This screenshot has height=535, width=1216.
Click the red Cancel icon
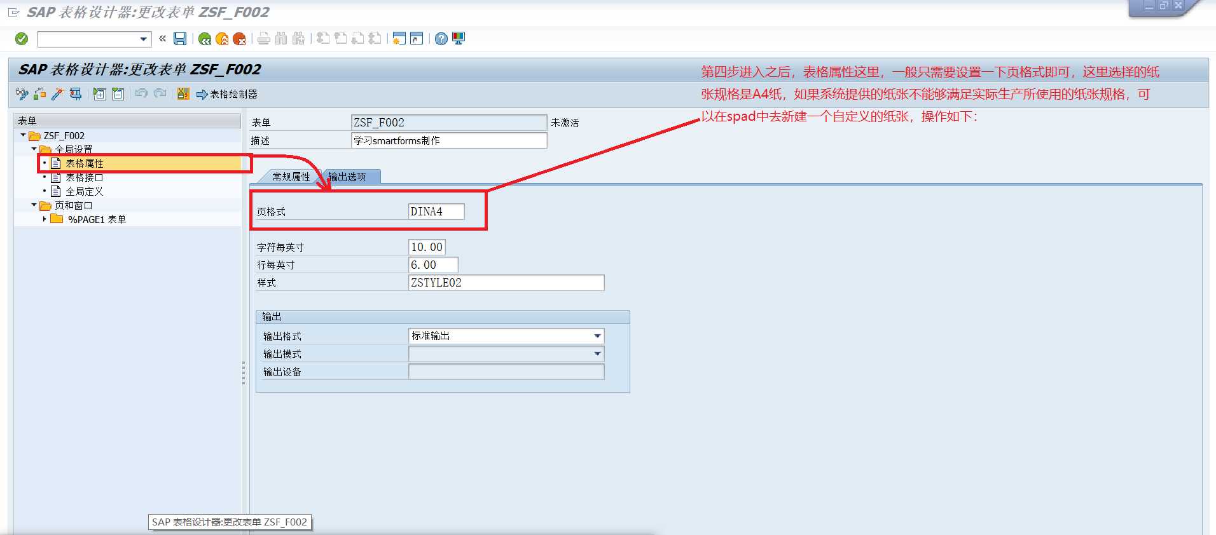tap(239, 39)
